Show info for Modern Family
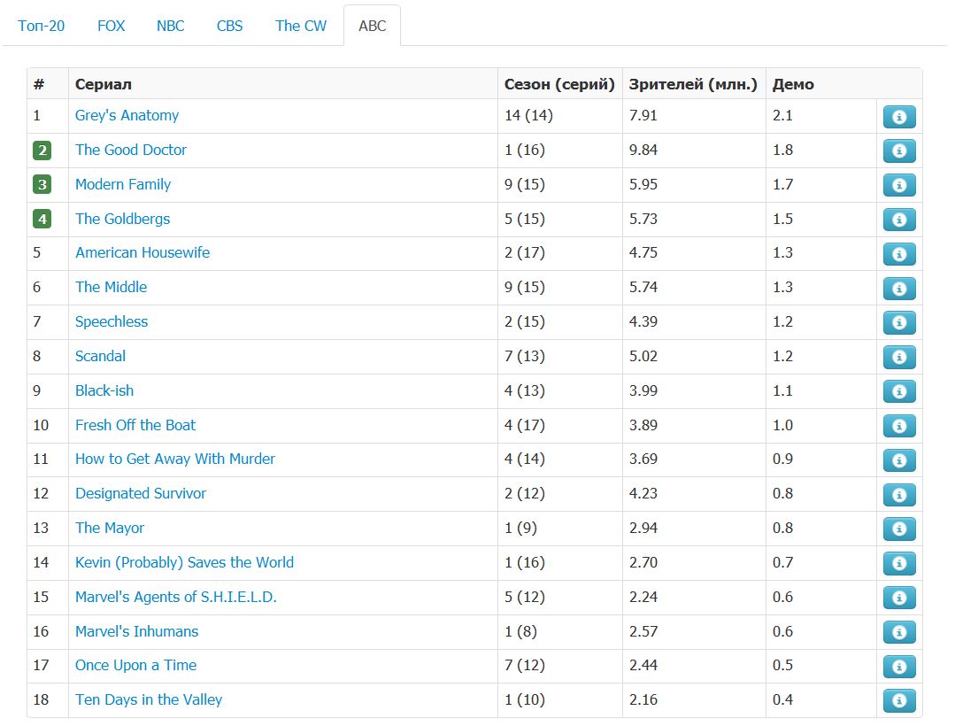 pyautogui.click(x=899, y=185)
